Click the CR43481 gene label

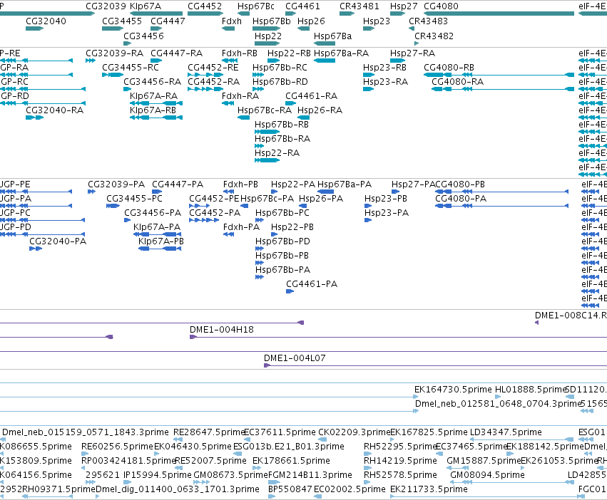(359, 6)
